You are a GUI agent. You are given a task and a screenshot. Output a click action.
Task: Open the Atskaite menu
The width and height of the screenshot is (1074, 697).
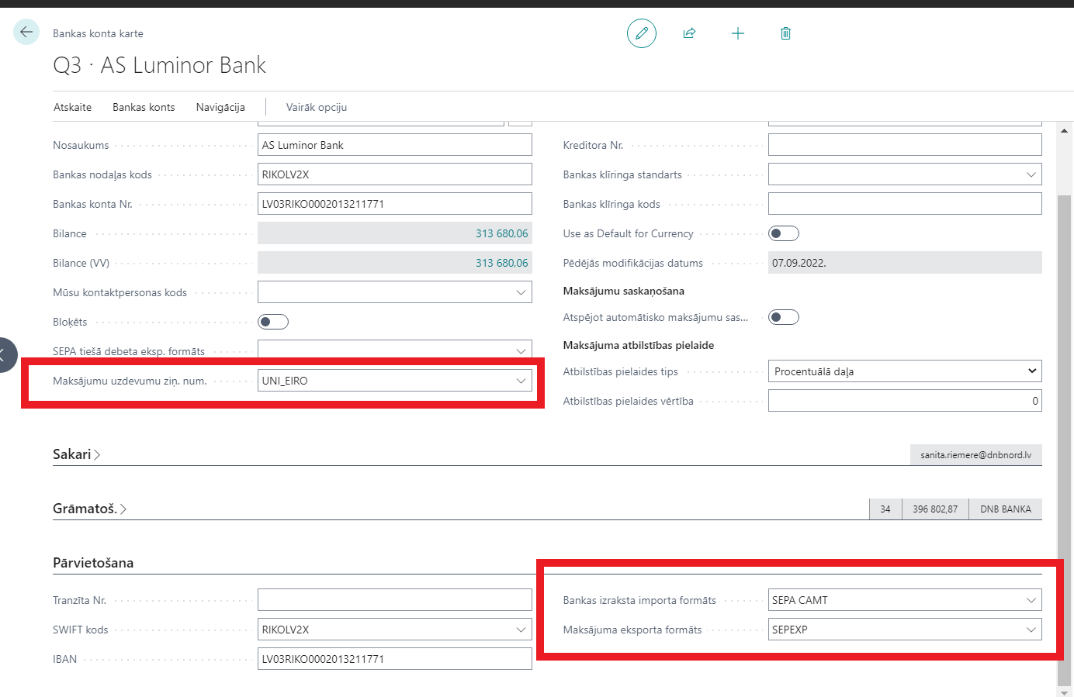(72, 107)
